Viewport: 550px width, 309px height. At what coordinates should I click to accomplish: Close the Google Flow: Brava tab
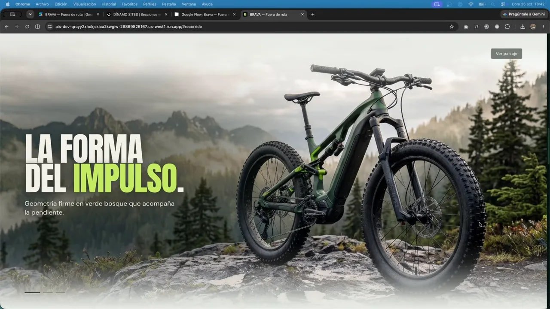[x=234, y=14]
